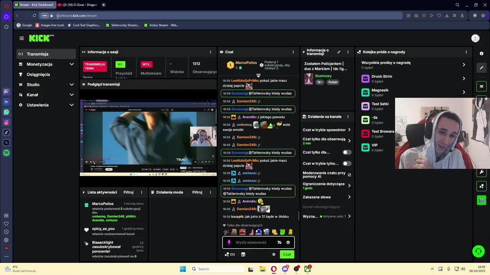Take snapshot with browser camera icon

click(x=416, y=16)
